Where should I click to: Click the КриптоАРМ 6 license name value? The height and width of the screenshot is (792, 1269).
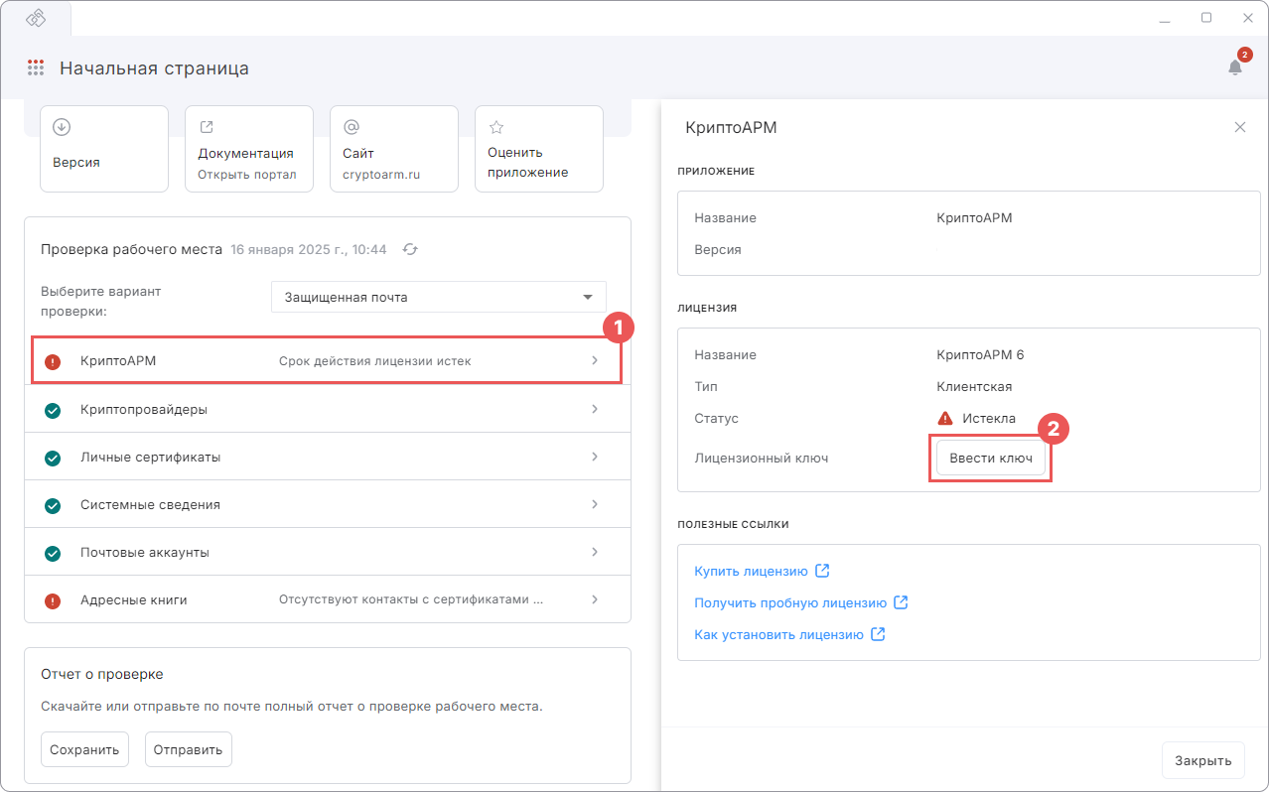coord(980,354)
